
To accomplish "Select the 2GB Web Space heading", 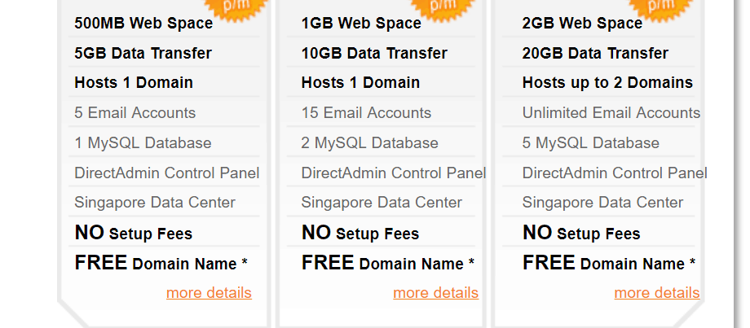I will (582, 23).
